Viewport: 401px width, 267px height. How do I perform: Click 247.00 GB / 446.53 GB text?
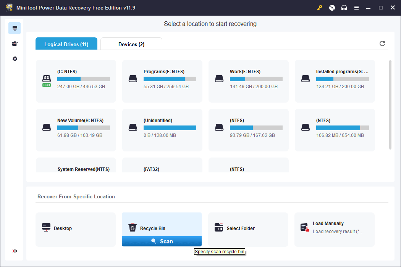(81, 86)
